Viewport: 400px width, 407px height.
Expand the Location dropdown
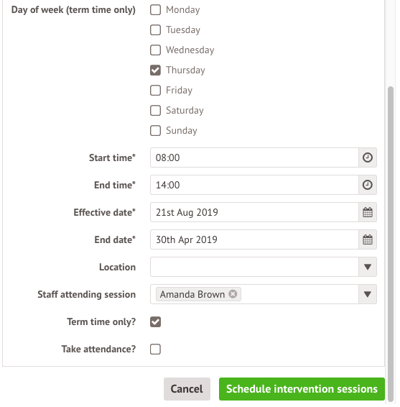(x=368, y=267)
